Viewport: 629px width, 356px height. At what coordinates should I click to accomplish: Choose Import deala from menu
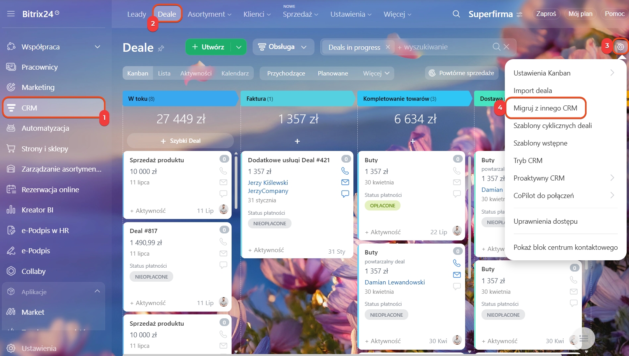click(x=532, y=90)
